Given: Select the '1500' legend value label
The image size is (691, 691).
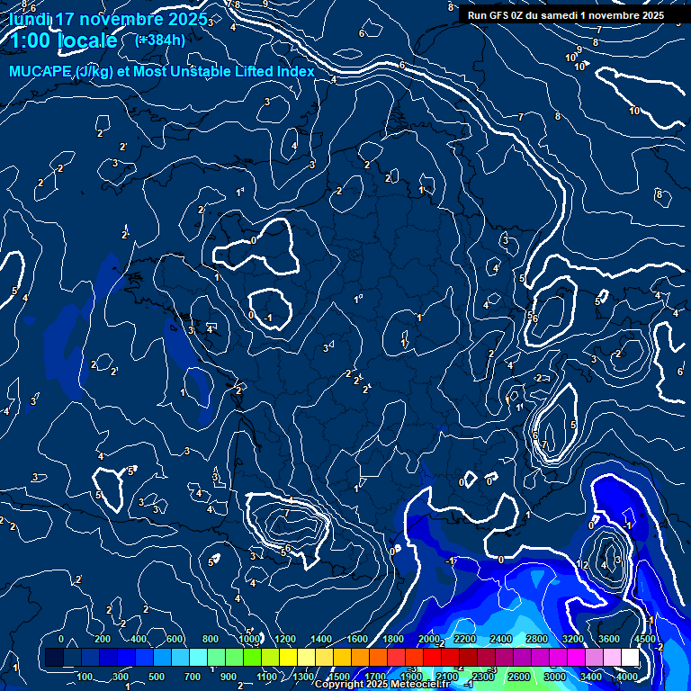Looking at the screenshot, I should pyautogui.click(x=339, y=677).
